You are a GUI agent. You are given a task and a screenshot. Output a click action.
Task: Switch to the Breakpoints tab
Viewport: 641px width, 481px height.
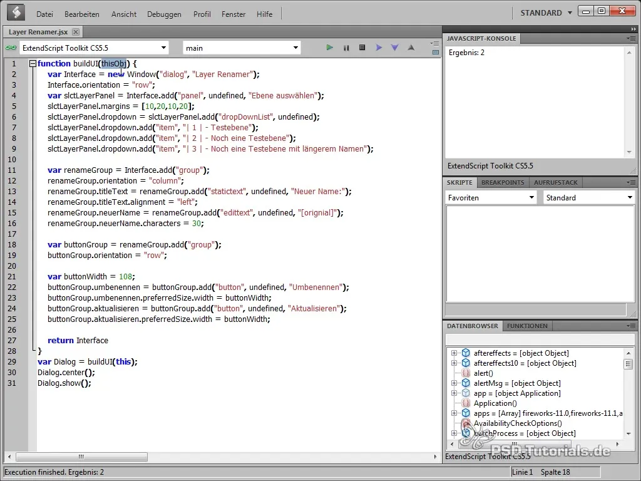503,182
